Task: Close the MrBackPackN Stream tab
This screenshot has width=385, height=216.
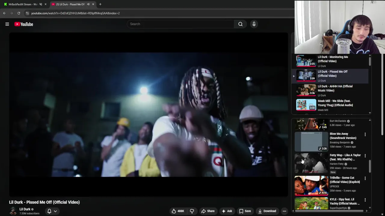Action: pos(45,4)
